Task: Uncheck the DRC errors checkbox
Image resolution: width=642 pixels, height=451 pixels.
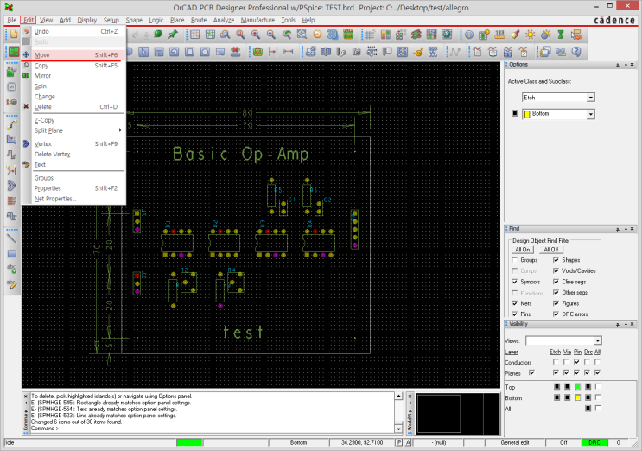Action: pyautogui.click(x=556, y=314)
